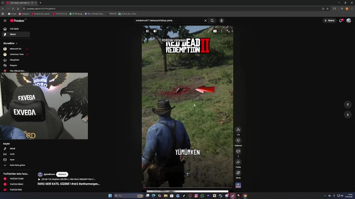Like the Short with thumbs up
The width and height of the screenshot is (355, 199).
[x=238, y=130]
